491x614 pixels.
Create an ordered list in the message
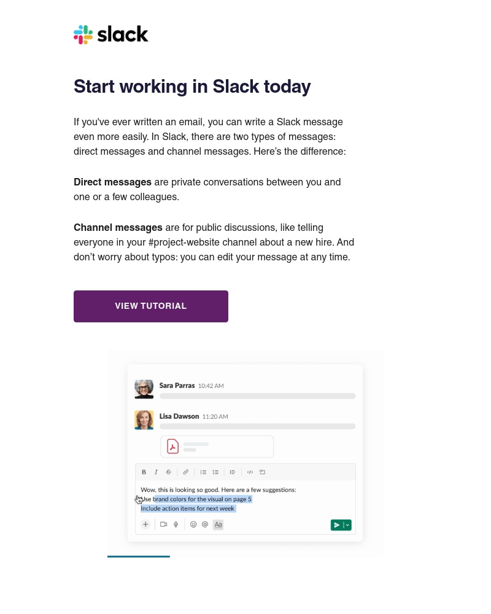215,472
